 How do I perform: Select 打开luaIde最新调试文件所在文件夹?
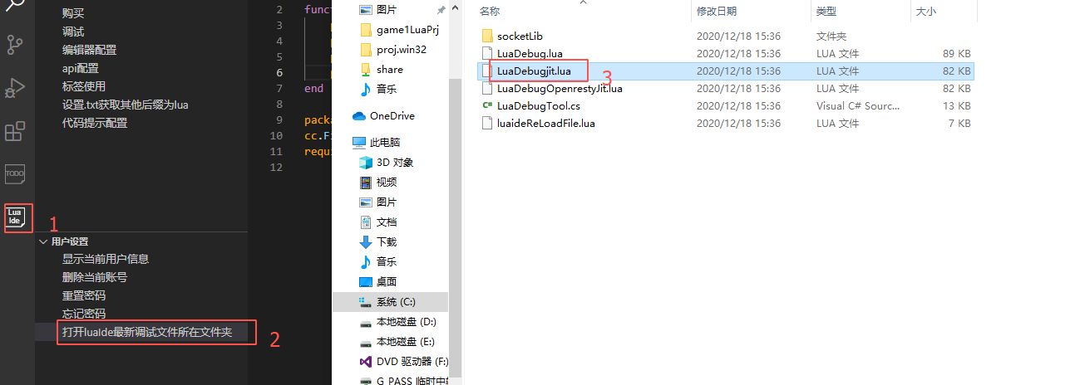(x=147, y=333)
